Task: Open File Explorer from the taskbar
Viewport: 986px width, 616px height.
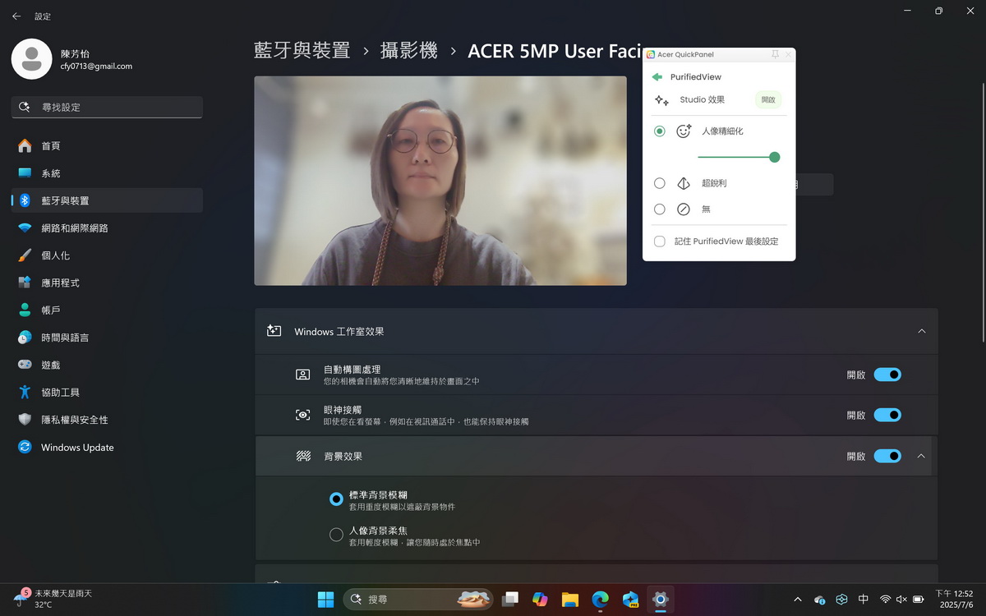Action: tap(570, 599)
